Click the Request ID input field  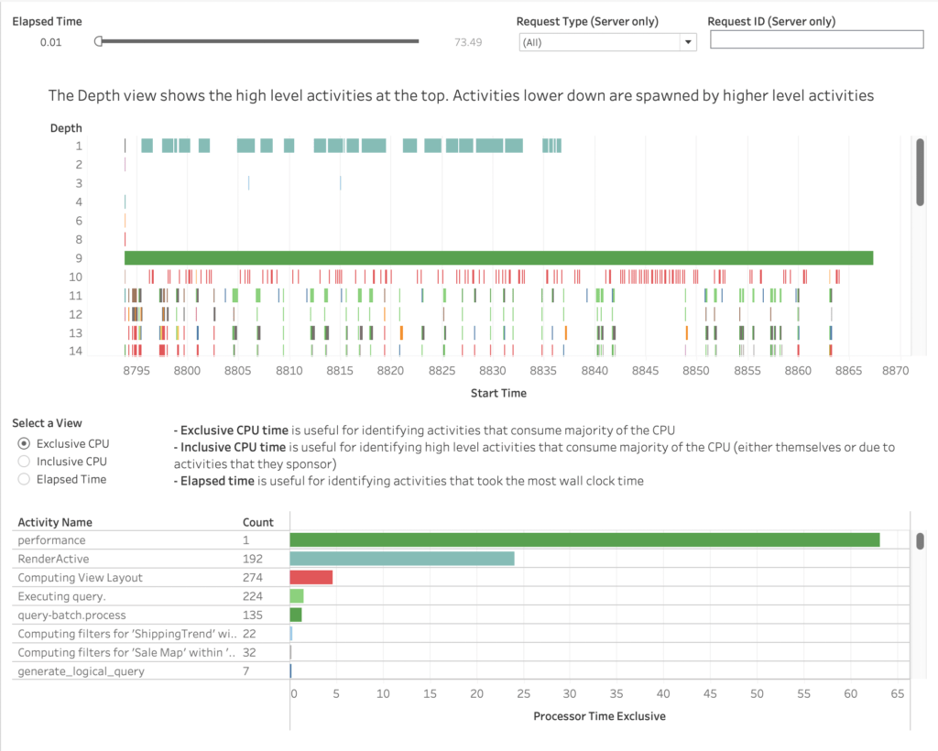click(816, 39)
